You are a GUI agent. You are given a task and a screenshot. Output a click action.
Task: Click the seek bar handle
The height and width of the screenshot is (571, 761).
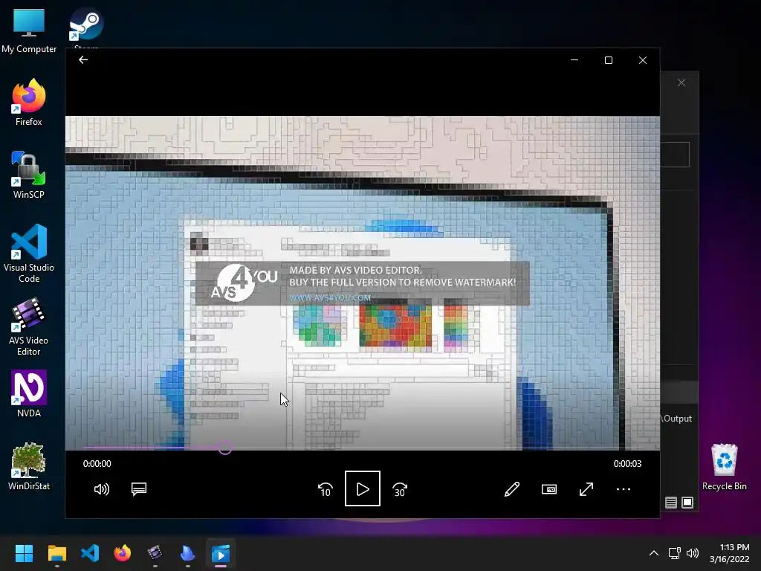(224, 448)
